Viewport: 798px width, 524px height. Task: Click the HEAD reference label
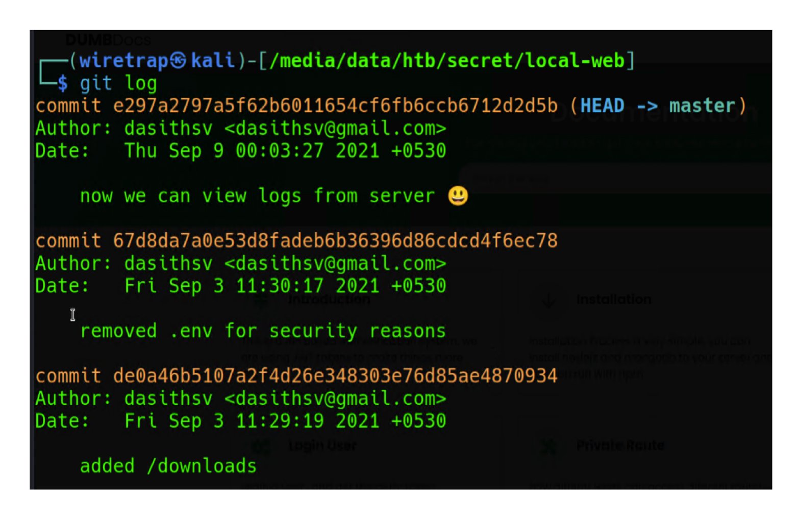[602, 106]
